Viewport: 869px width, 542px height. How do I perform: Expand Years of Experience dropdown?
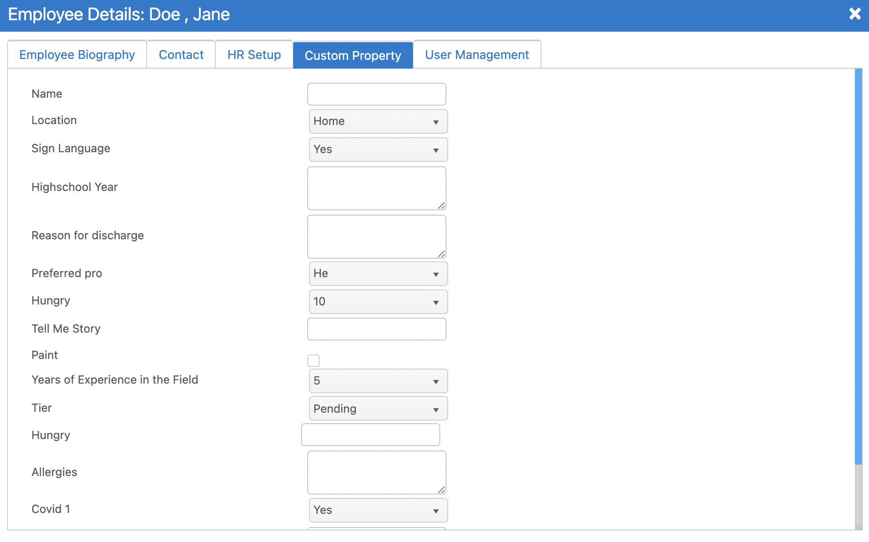tap(378, 381)
